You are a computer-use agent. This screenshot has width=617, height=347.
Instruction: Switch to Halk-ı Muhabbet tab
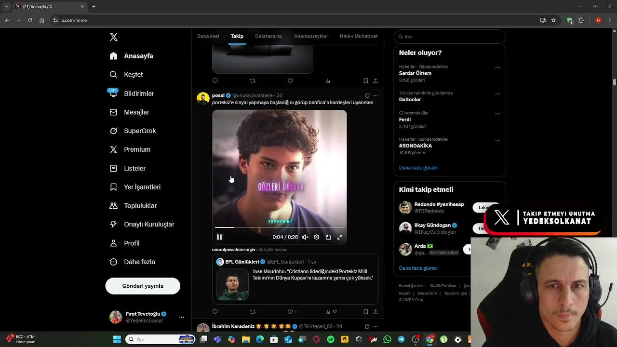[359, 36]
